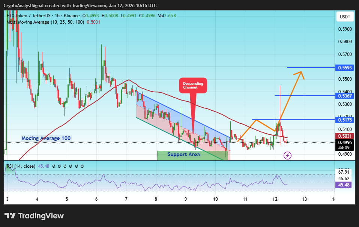
Task: Select the 0.5175 blue price label
Action: [345, 120]
